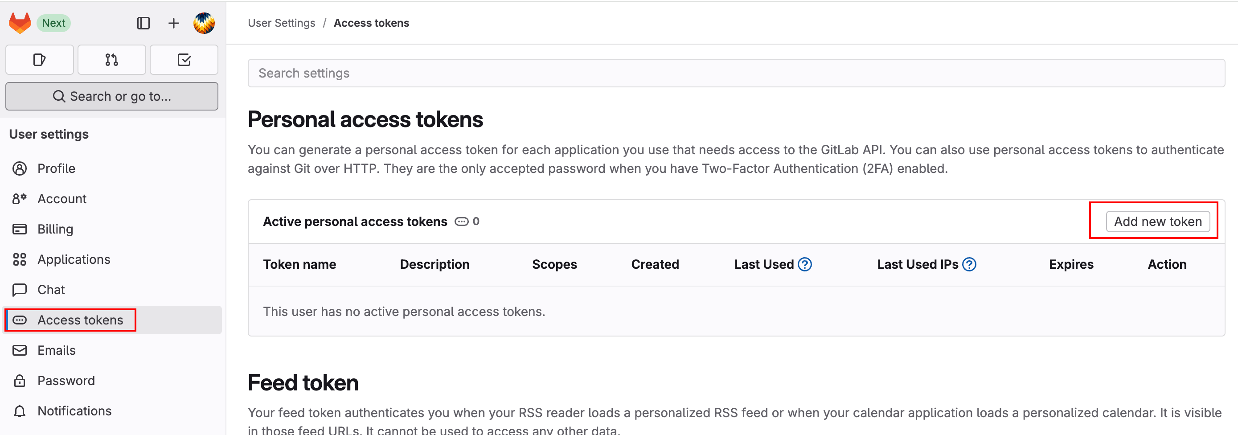
Task: Select Emails in the sidebar
Action: [56, 350]
